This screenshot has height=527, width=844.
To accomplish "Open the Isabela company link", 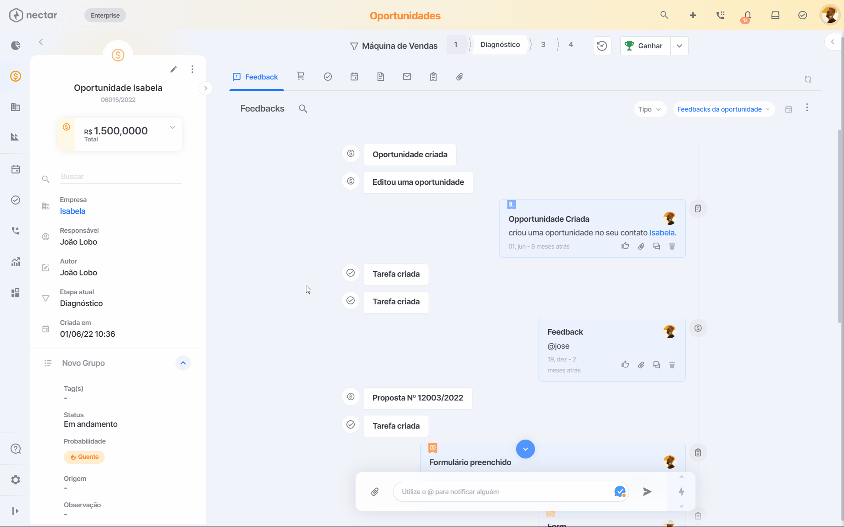I will [73, 211].
